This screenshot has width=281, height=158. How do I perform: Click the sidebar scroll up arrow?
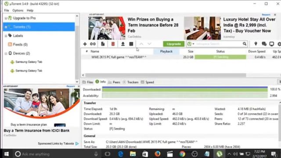point(77,16)
